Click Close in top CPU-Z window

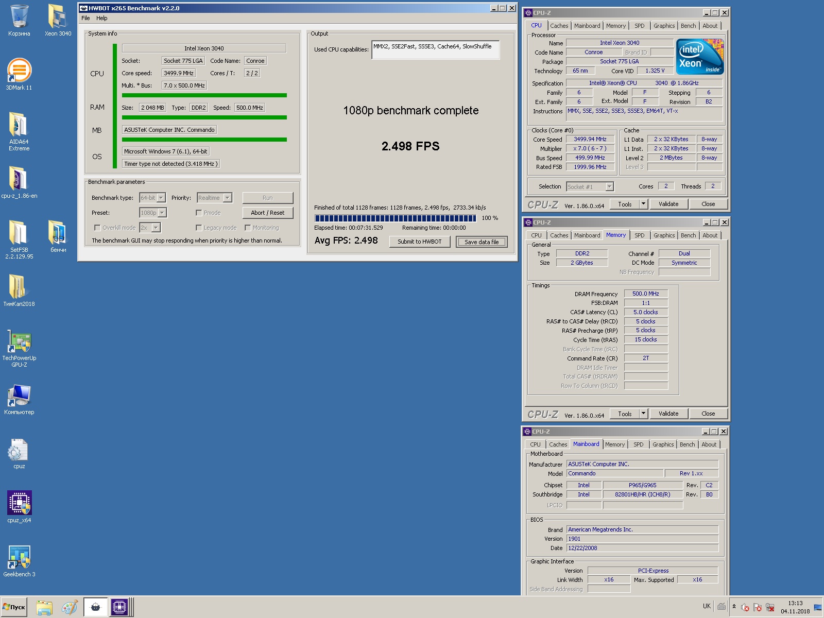point(708,204)
